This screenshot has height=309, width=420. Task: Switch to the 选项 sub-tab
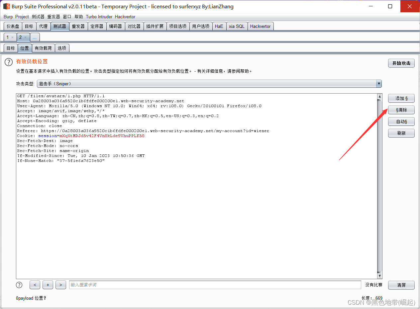pos(62,48)
